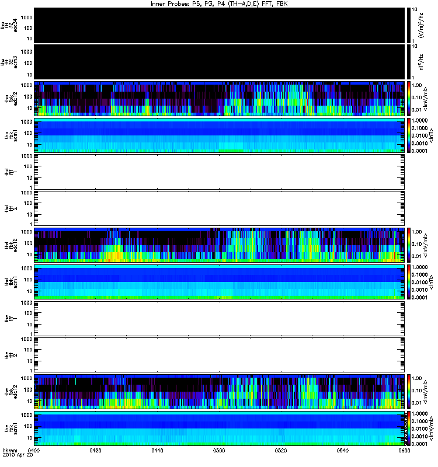This screenshot has width=438, height=467.
Task: Click the black tha fff scm3 spectrogram panel
Action: (x=219, y=62)
